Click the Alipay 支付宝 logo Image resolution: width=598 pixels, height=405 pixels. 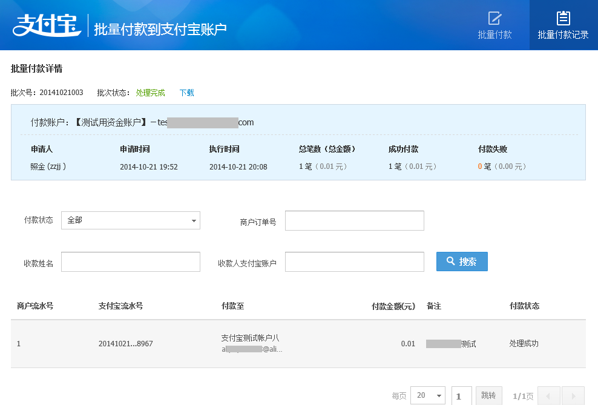tap(47, 25)
